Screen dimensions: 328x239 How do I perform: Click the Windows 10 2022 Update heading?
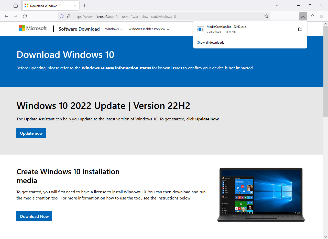tap(103, 106)
